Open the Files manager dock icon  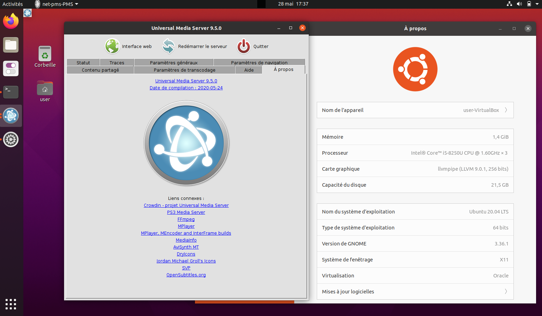[x=11, y=45]
